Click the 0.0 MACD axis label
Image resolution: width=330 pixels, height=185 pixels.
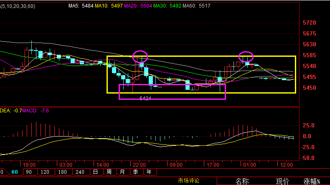pos(307,137)
